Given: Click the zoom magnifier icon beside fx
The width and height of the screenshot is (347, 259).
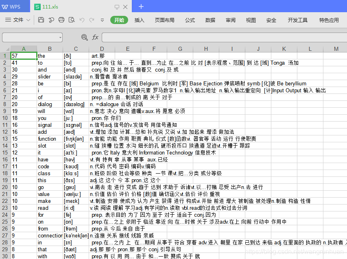Looking at the screenshot, I should (84, 37).
